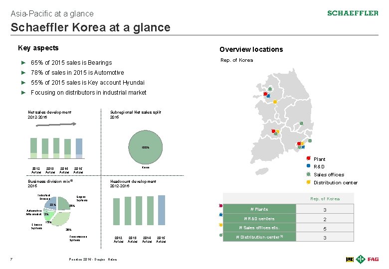The width and height of the screenshot is (389, 269).
Task: Click the 'Korea' label under the pie chart
Action: pyautogui.click(x=146, y=167)
